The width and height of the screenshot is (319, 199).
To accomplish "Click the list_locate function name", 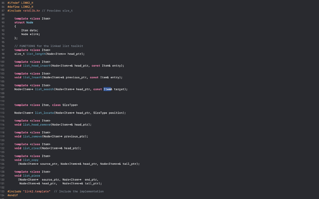I will 44,113.
